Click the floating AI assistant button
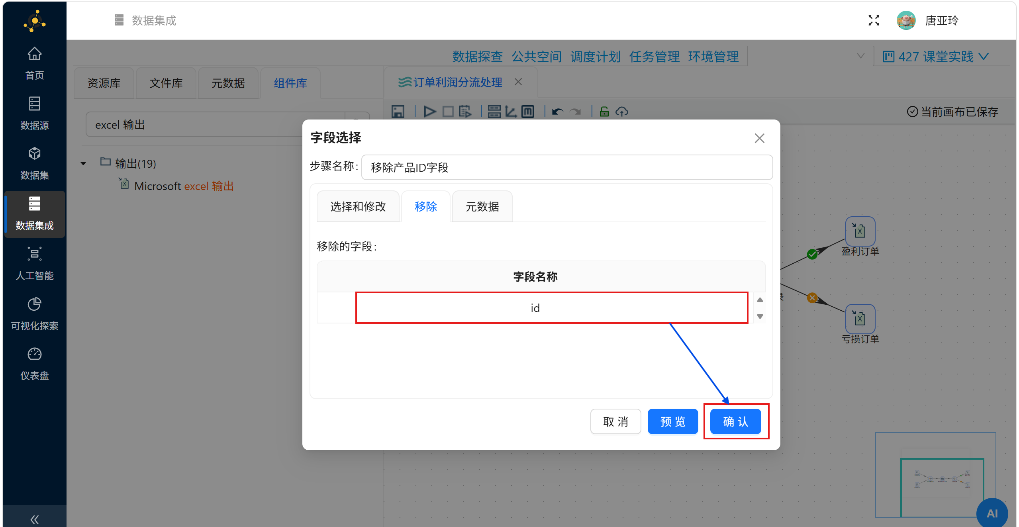The image size is (1019, 527). [992, 513]
